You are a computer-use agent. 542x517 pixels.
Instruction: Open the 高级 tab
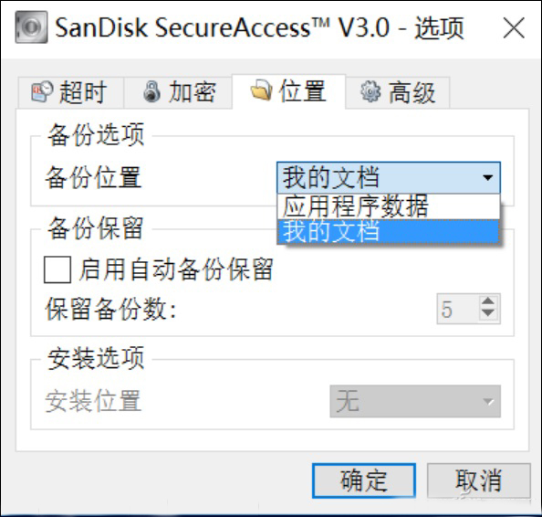[x=398, y=92]
